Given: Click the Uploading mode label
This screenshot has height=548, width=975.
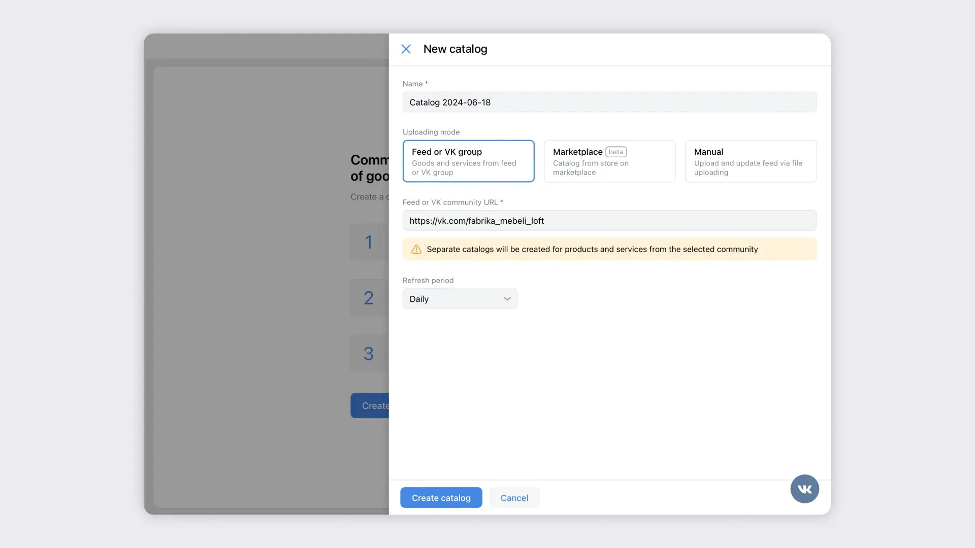Looking at the screenshot, I should click(x=431, y=132).
